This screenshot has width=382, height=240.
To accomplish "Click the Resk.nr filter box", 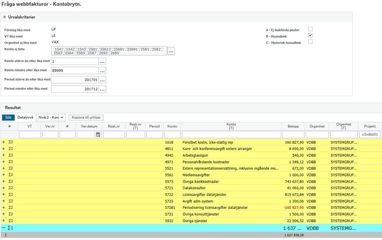I will 114,134.
